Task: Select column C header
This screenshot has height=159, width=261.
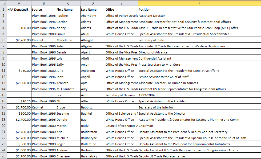Action: click(68, 3)
